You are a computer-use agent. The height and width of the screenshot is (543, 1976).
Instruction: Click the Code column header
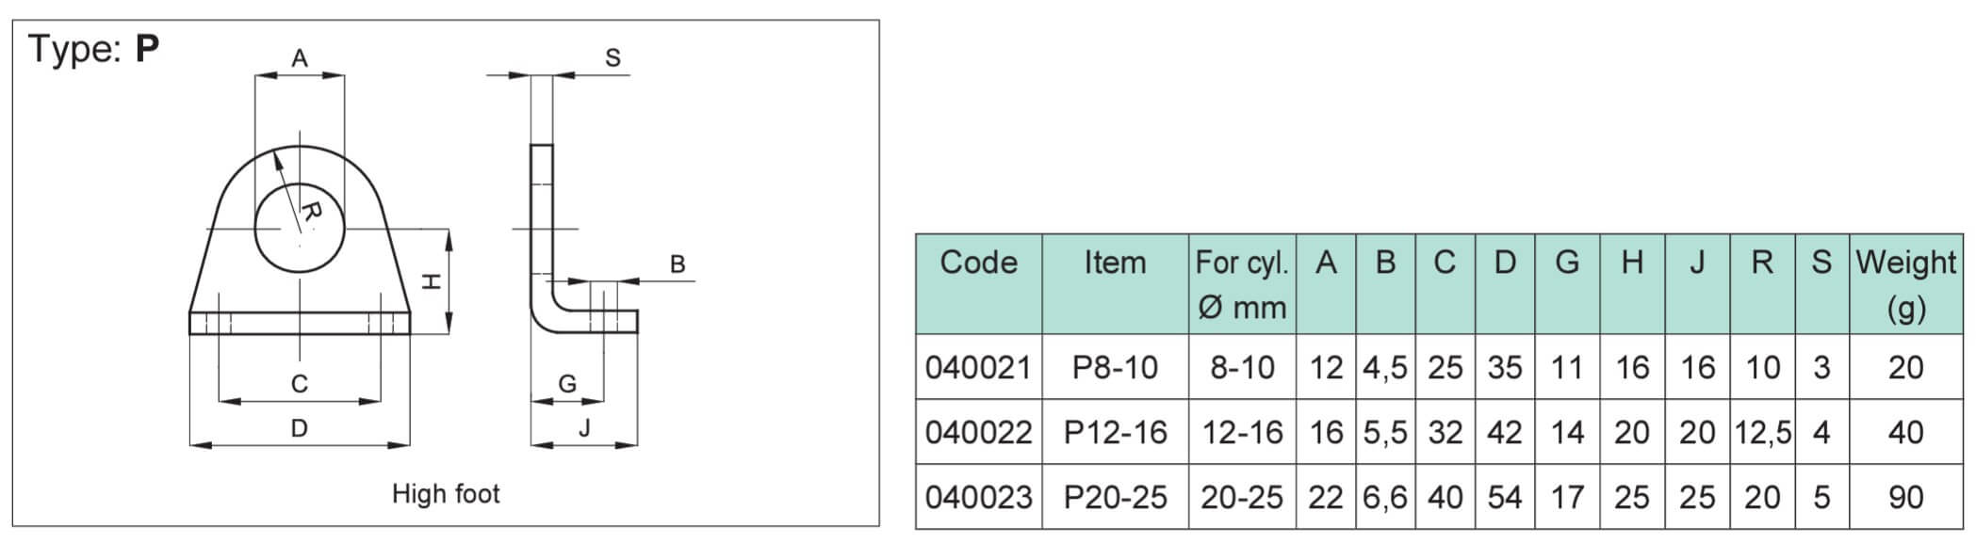[978, 263]
